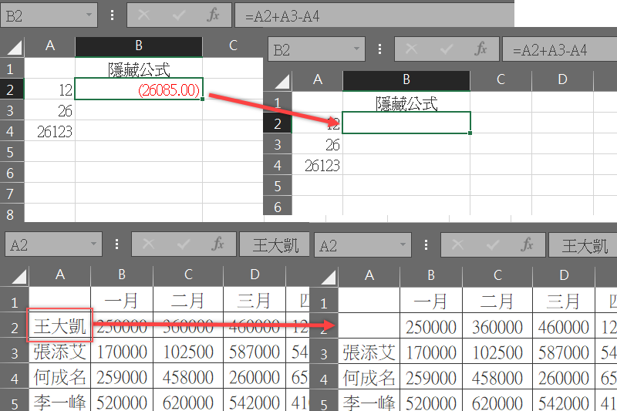The image size is (617, 411).
Task: Select cell 587000 in the sheet with blank A2
Action: coord(564,352)
